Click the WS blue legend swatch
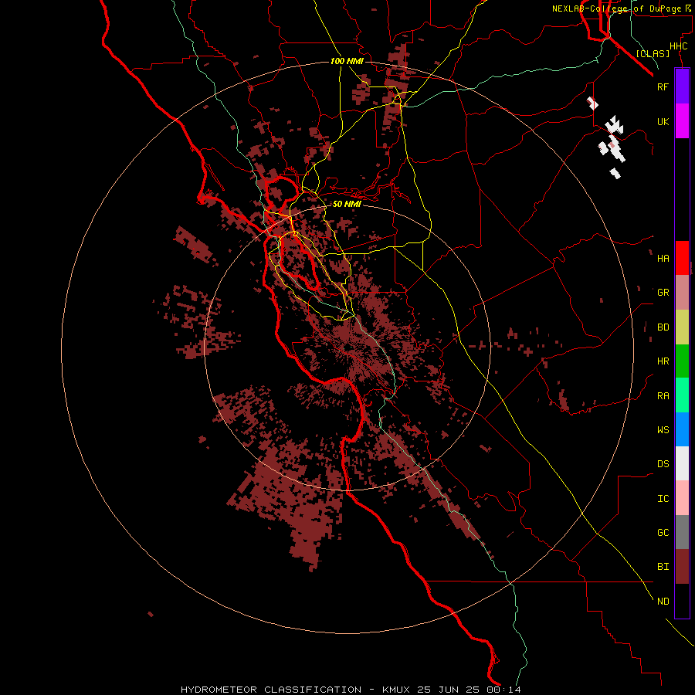 682,429
